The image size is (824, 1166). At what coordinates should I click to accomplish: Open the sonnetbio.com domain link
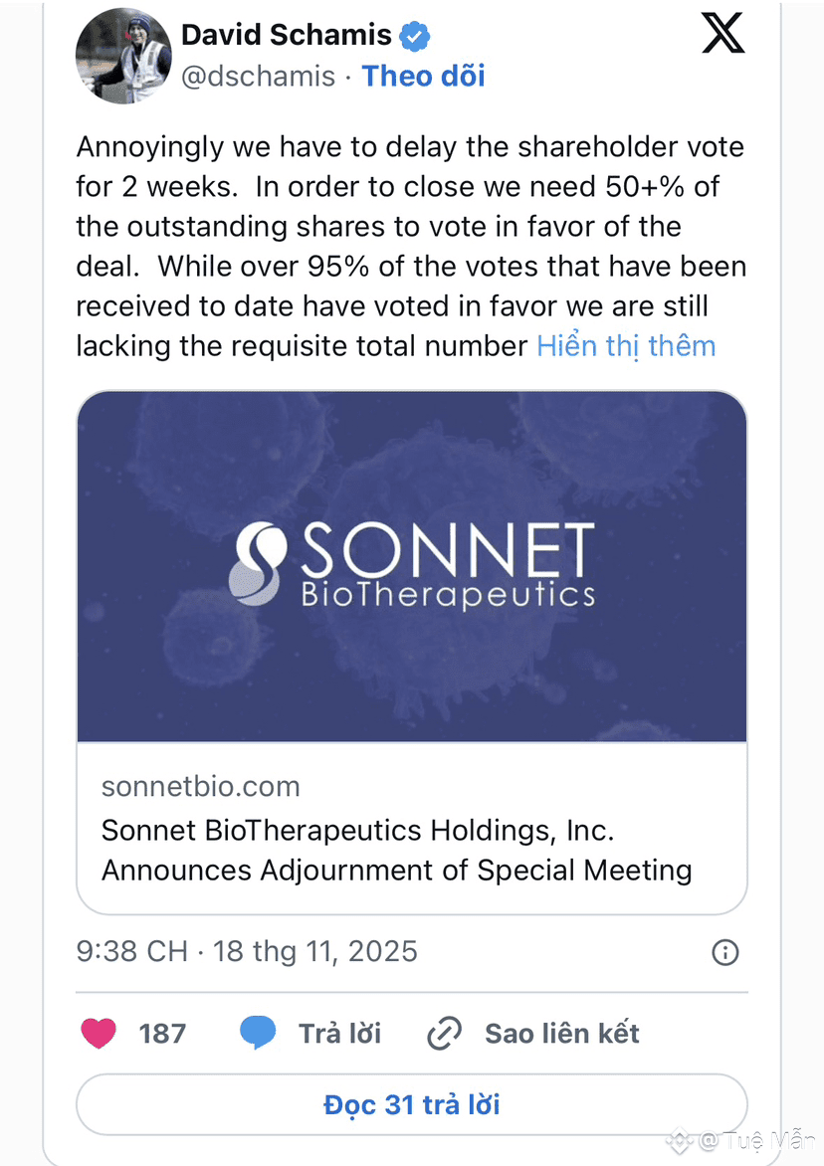pos(200,787)
